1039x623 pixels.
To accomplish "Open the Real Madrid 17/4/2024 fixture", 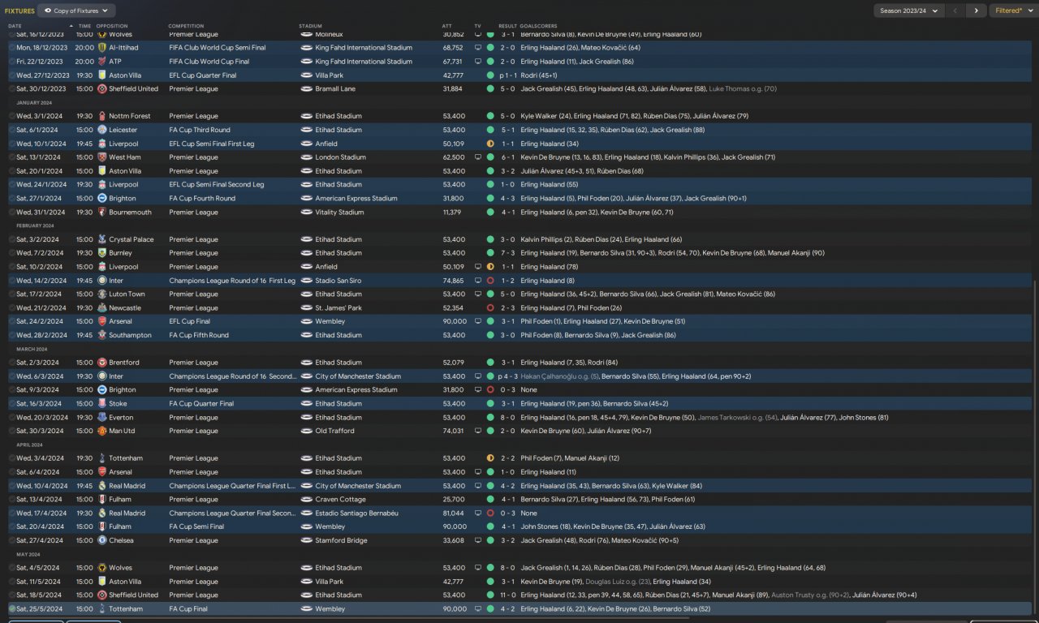I will [519, 513].
